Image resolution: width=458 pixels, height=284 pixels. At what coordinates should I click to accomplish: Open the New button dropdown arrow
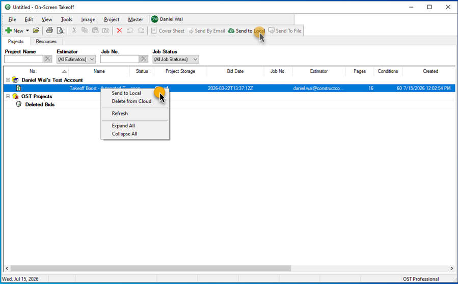tap(28, 31)
